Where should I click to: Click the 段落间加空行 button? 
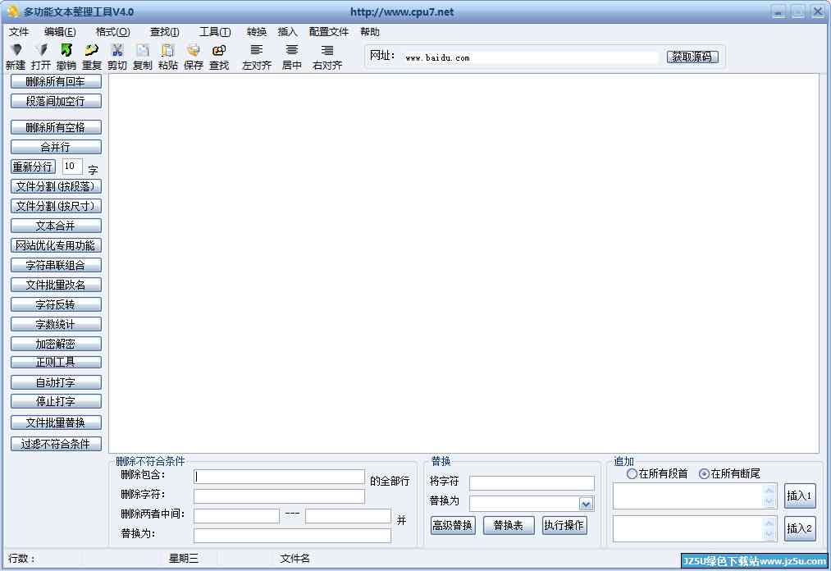coord(56,101)
